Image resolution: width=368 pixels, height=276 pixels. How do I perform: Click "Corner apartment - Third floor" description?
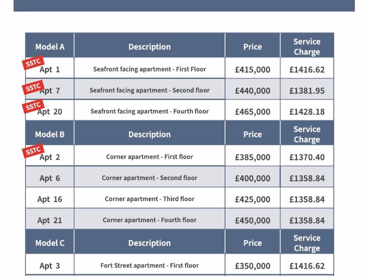click(x=149, y=199)
